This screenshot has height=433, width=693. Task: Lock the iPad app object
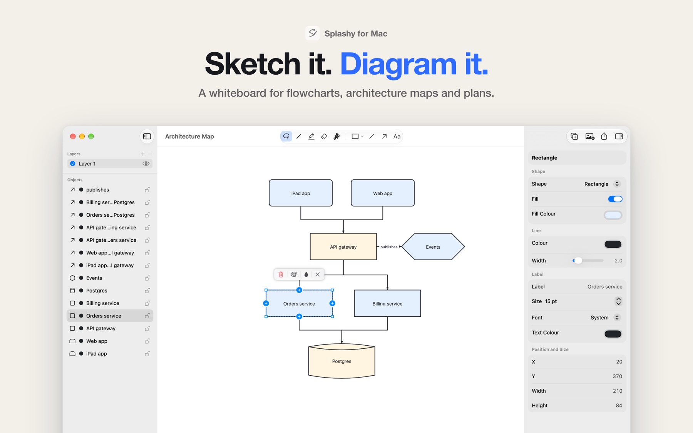[x=147, y=354]
